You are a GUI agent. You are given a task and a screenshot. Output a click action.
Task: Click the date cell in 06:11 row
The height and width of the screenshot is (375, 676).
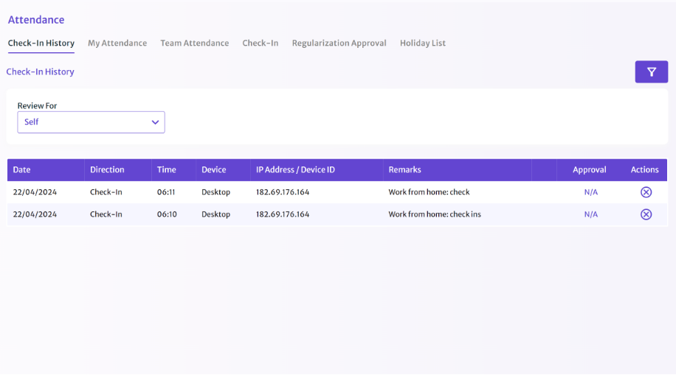(35, 192)
